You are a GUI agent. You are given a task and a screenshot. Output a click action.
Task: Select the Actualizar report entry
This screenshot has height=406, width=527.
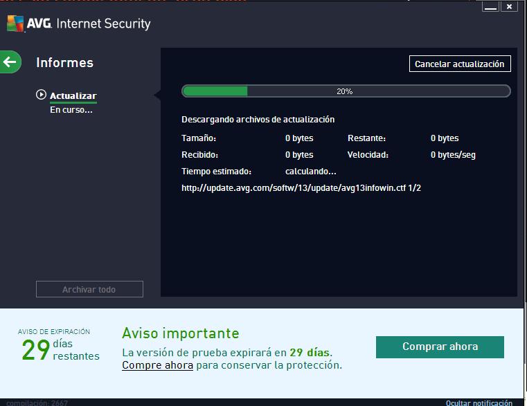pos(73,96)
